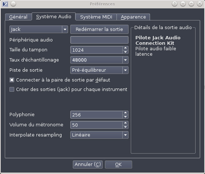Screen dimensions: 205x174
Task: Decrease Polyphonie value with down arrow
Action: [125, 117]
